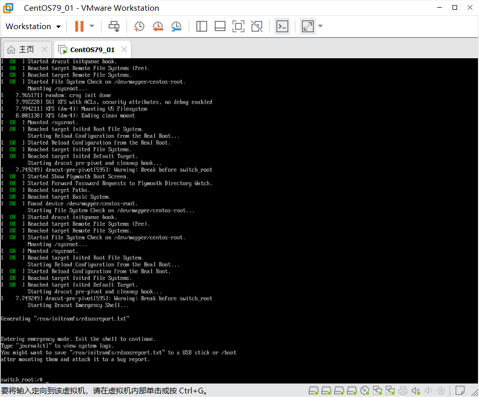Close the VMware Workstation window
This screenshot has height=397, width=479.
click(470, 8)
